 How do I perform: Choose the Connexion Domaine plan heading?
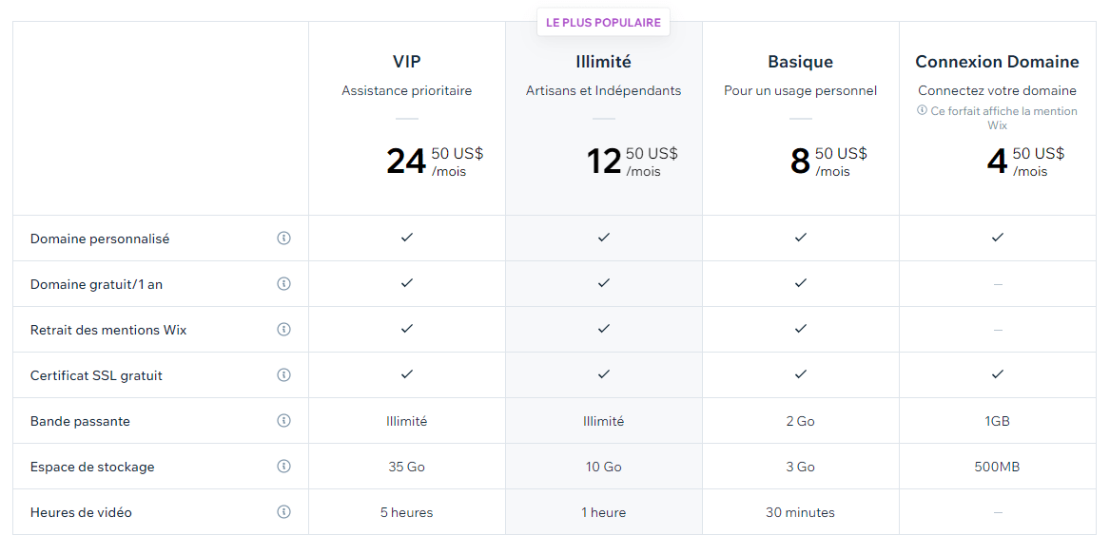(x=997, y=62)
